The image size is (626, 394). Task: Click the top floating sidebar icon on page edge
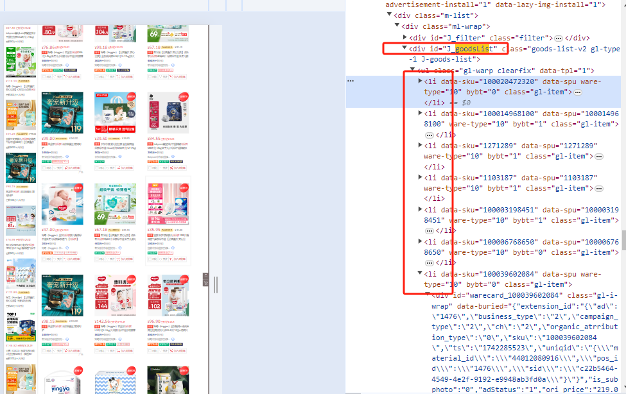point(205,276)
